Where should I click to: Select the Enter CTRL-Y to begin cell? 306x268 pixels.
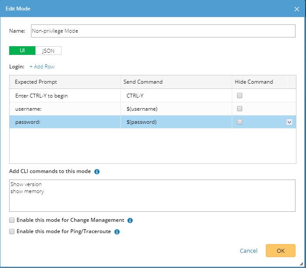[65, 95]
